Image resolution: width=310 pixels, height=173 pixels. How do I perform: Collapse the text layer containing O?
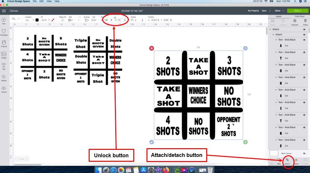276,65
